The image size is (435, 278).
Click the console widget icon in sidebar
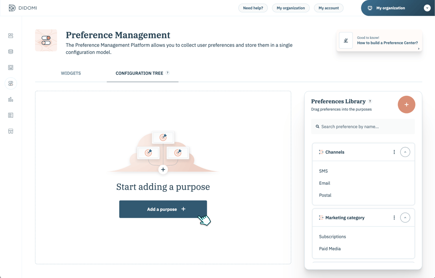point(11,67)
